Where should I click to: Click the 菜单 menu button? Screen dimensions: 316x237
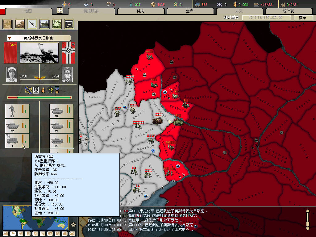[303, 18]
